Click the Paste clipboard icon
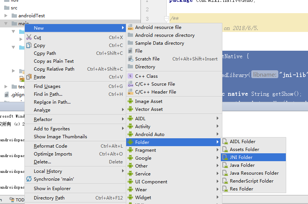The image size is (308, 204). coord(29,77)
